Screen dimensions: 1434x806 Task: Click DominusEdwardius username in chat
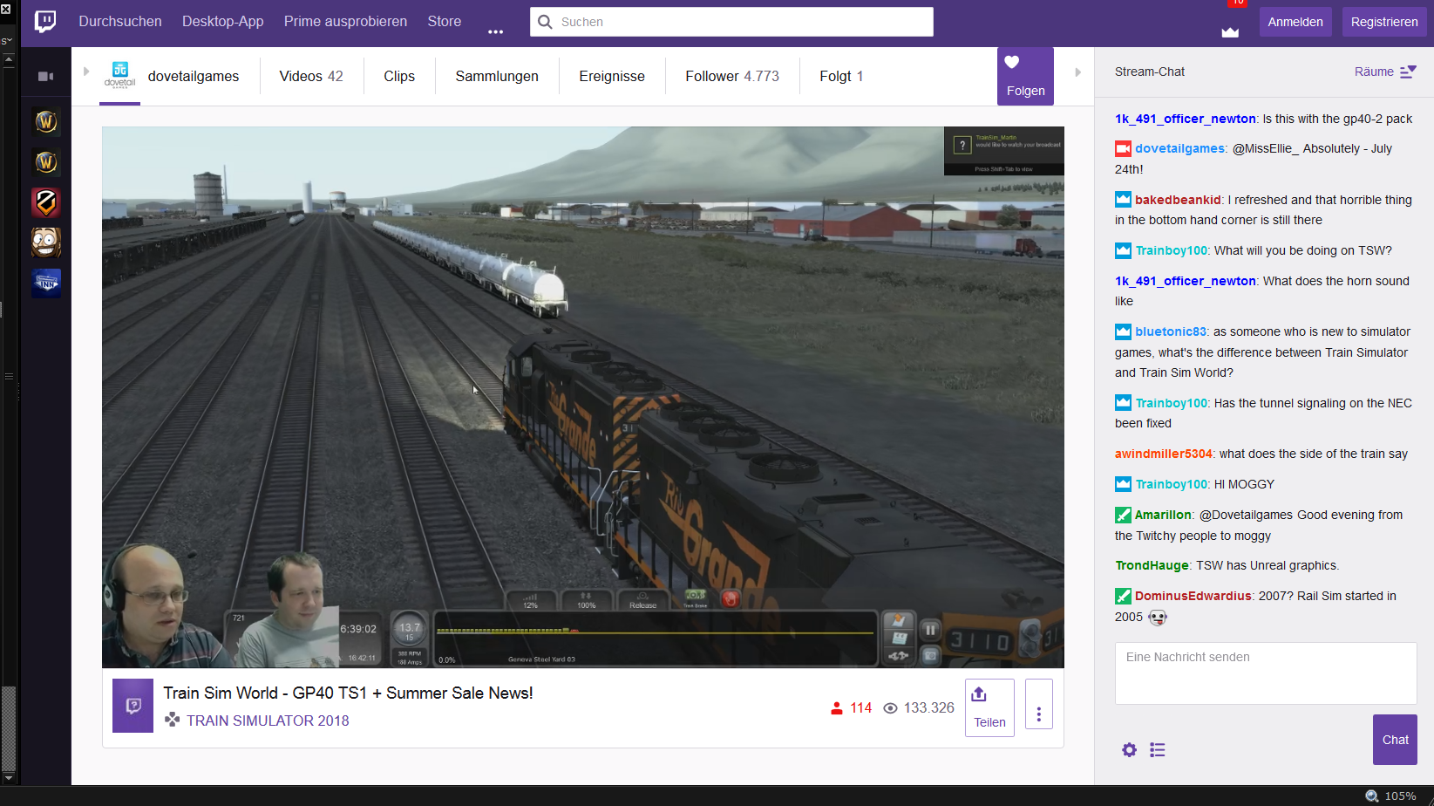coord(1193,596)
